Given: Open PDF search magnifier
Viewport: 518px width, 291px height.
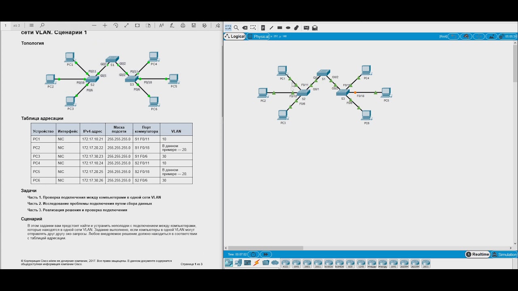Looking at the screenshot, I should click(x=42, y=25).
